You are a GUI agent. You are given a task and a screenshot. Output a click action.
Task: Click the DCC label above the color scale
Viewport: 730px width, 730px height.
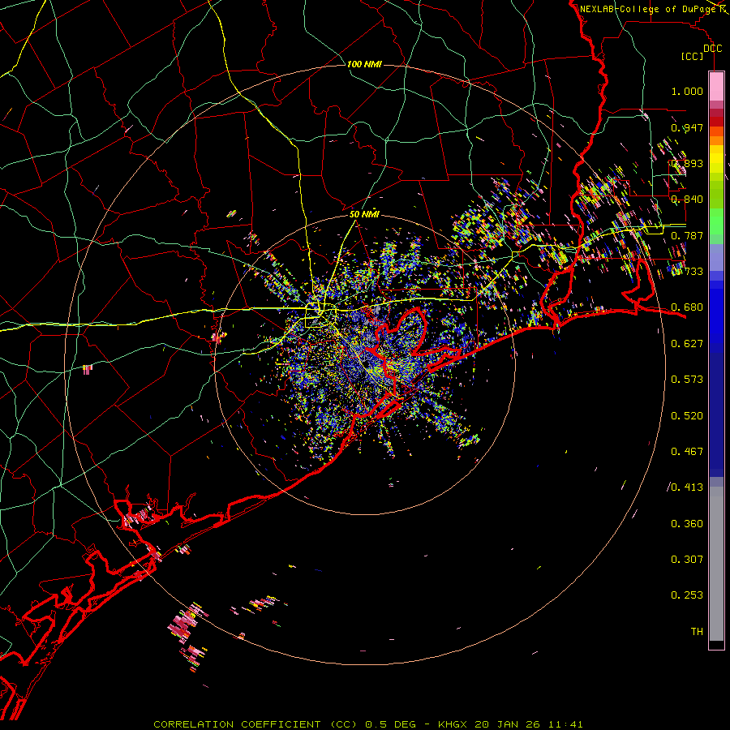[712, 49]
